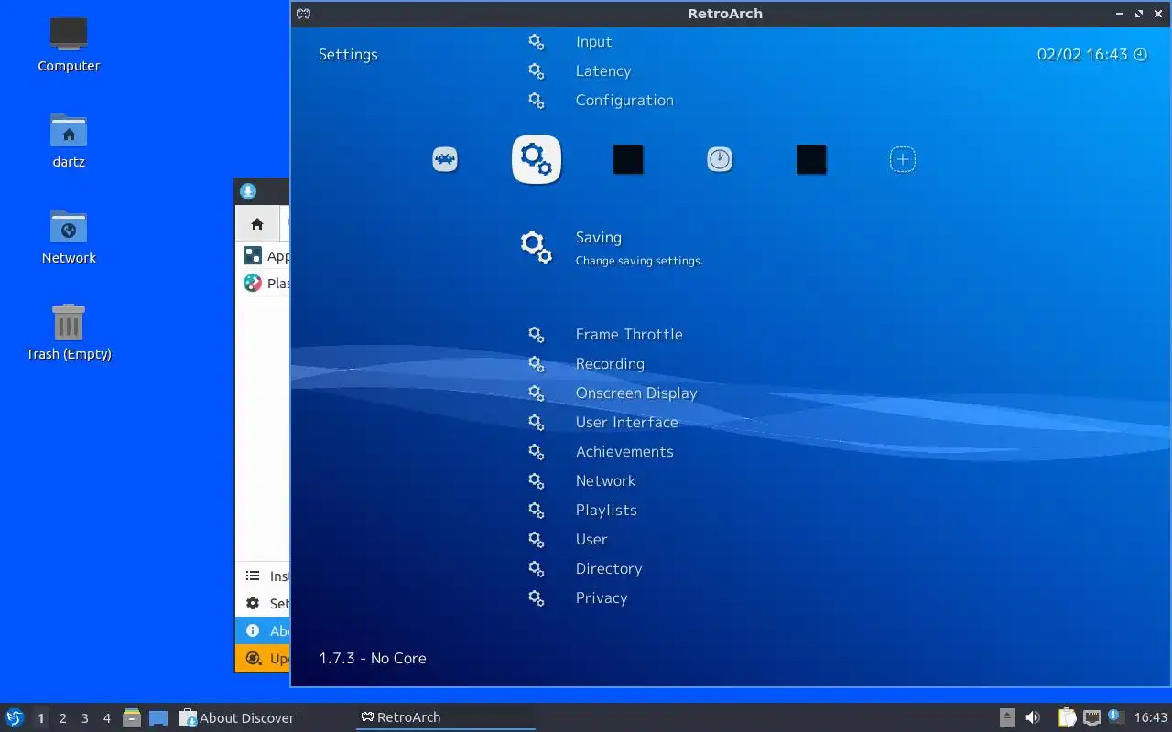Click the Plasma addons icon in Discover

pyautogui.click(x=252, y=283)
